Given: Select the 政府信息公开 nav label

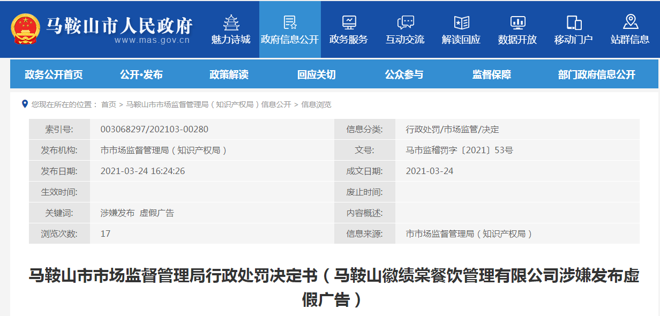Looking at the screenshot, I should tap(290, 40).
